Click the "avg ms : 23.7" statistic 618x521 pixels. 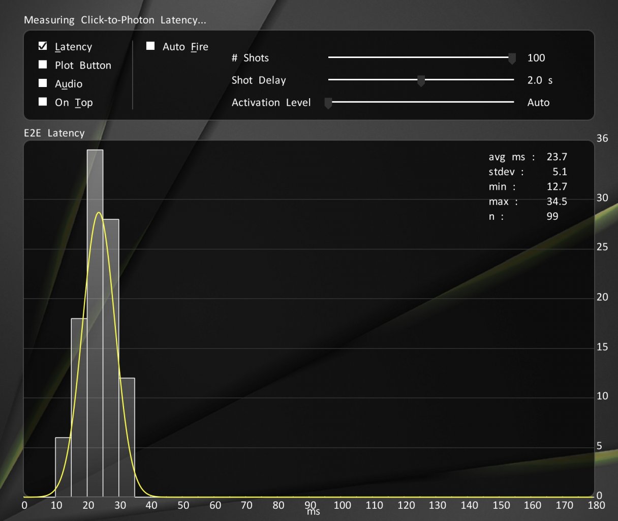(x=528, y=157)
